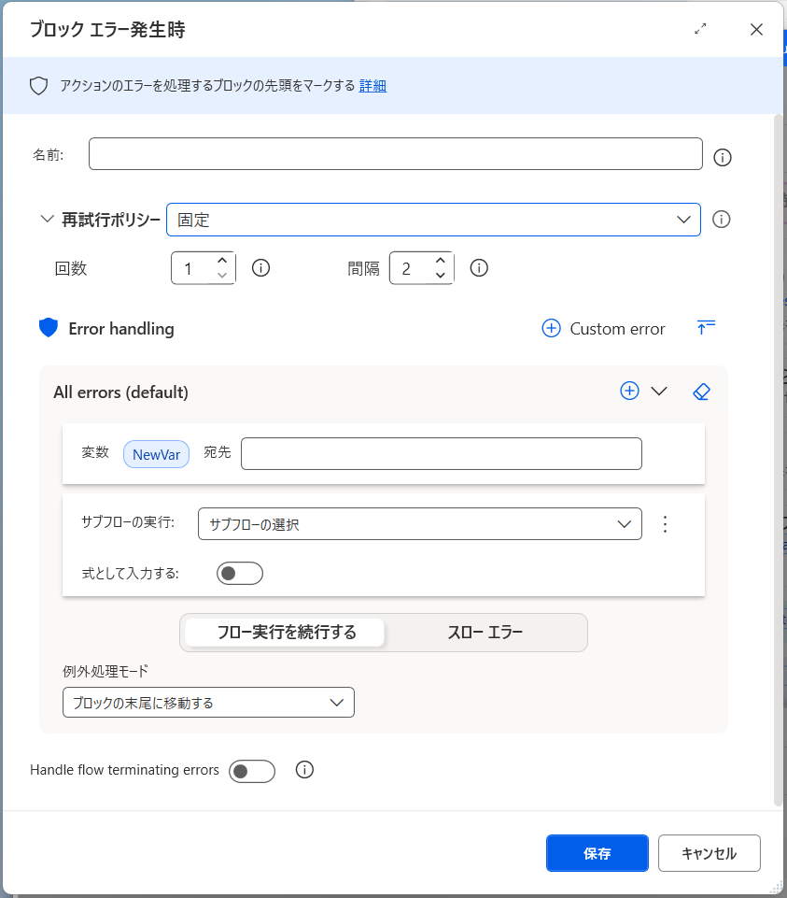Open the 詳細 link in the banner

(372, 86)
